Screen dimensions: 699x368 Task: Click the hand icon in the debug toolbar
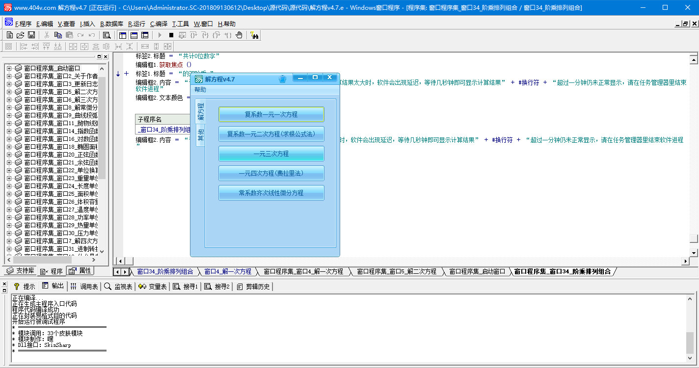(239, 35)
